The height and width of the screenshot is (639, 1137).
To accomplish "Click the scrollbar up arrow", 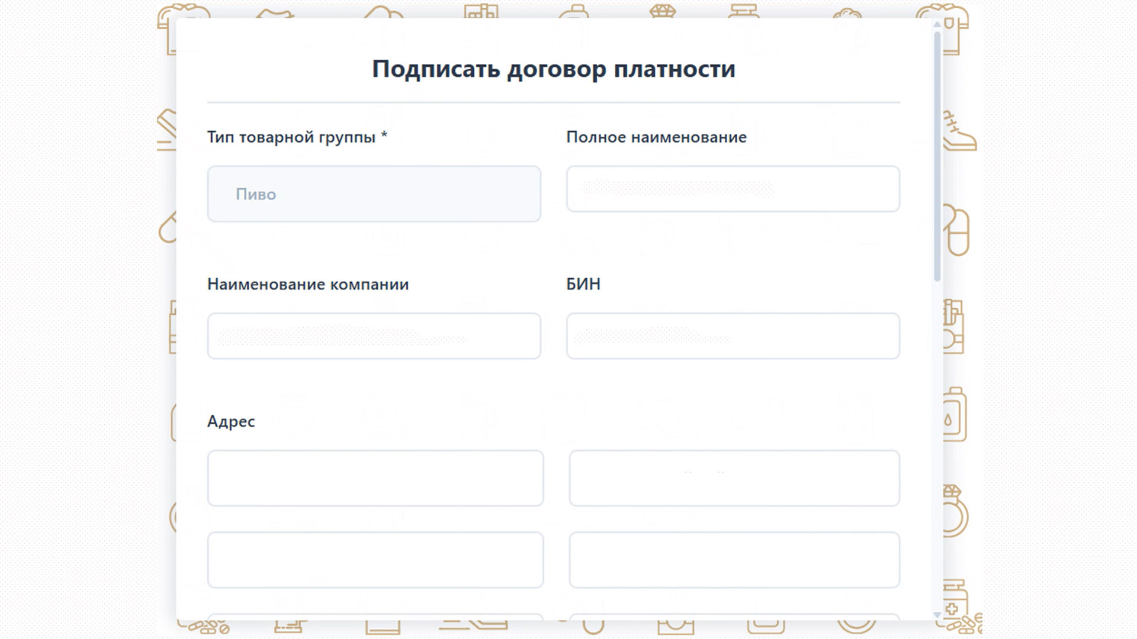I will coord(936,25).
